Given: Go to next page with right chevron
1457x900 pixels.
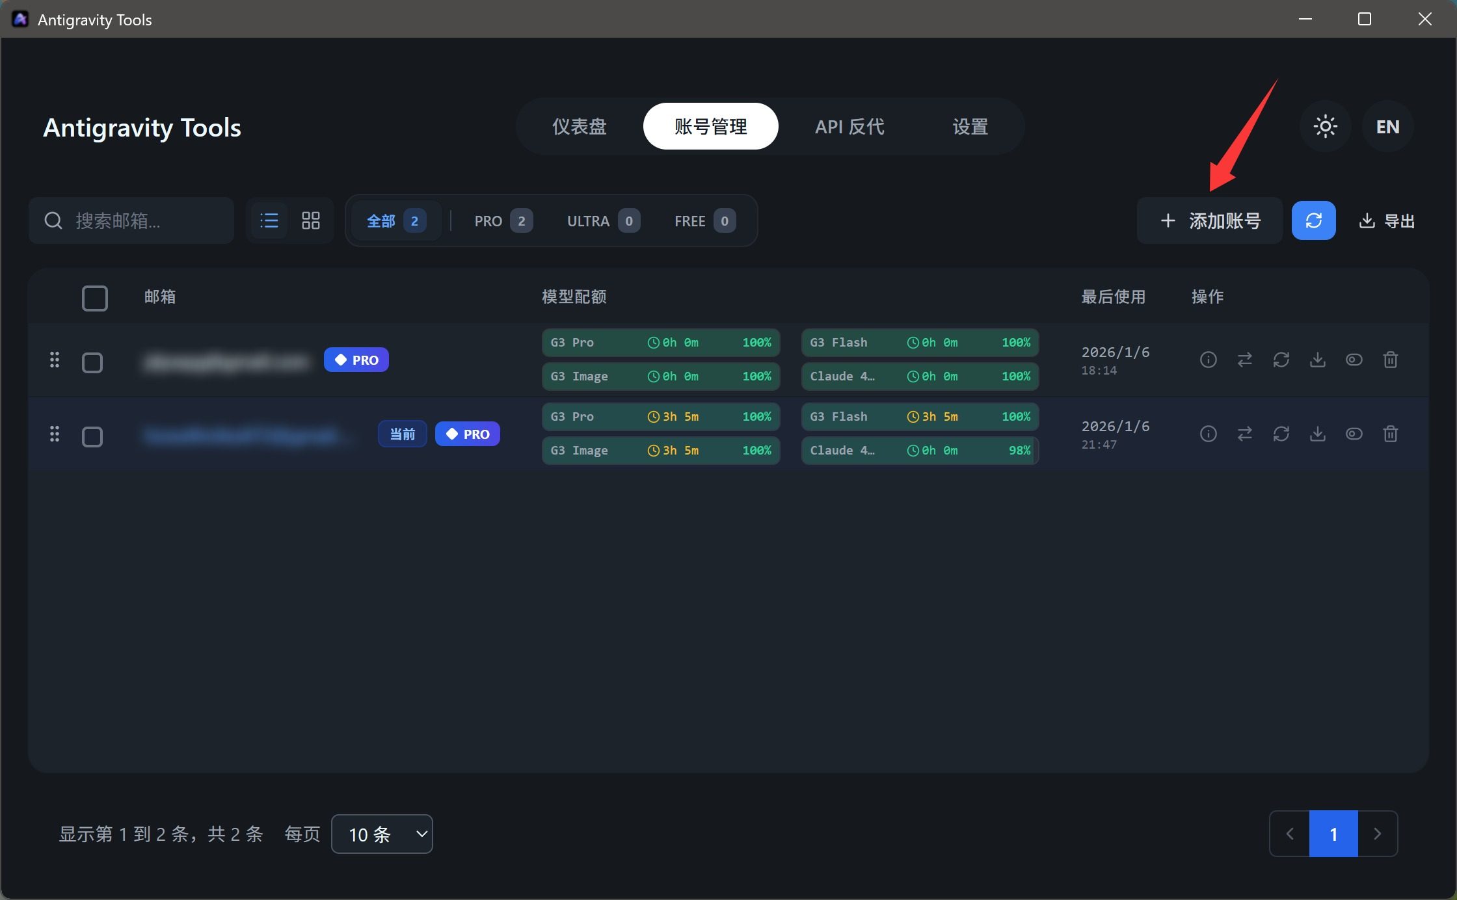Looking at the screenshot, I should click(x=1377, y=834).
